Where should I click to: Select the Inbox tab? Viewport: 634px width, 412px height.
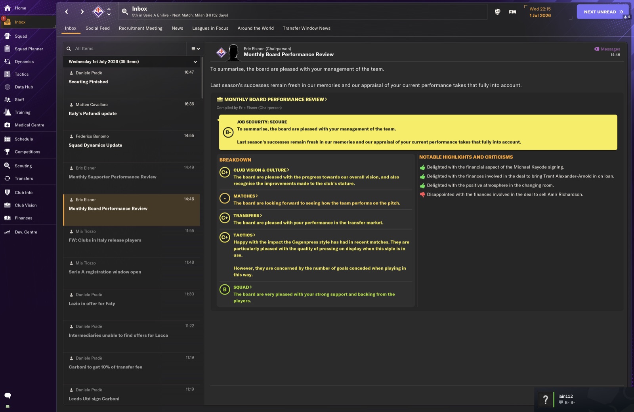(x=71, y=29)
